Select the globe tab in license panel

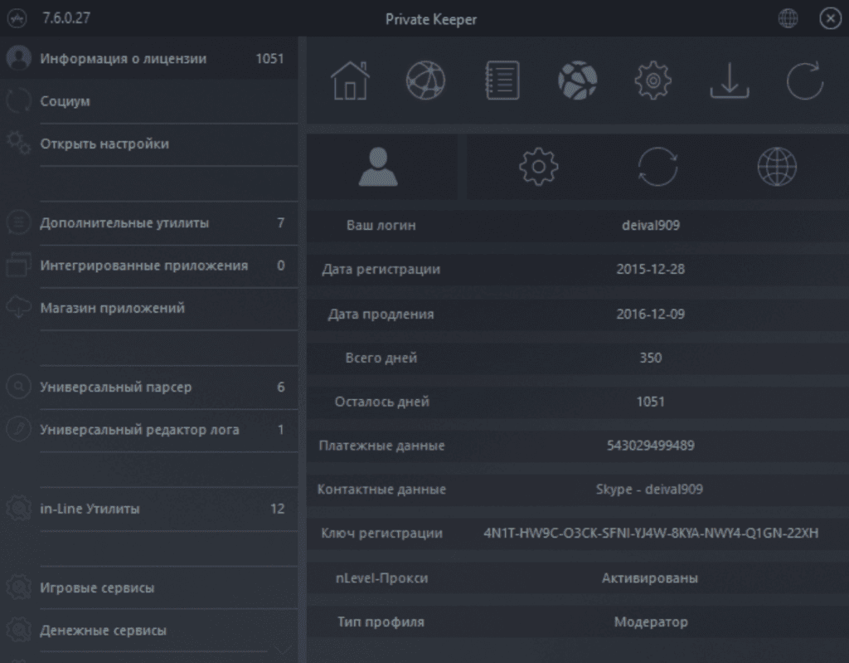[x=777, y=167]
